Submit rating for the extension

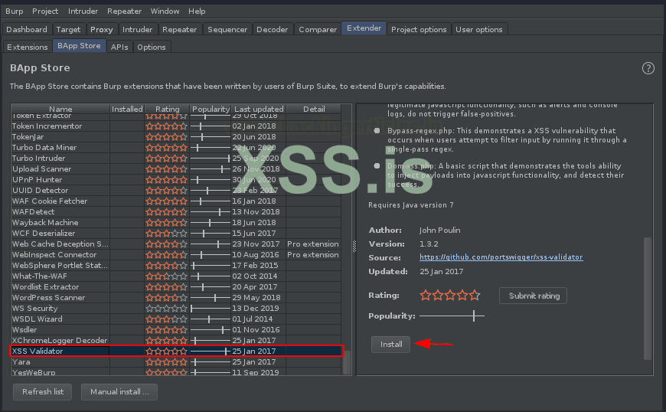point(534,296)
